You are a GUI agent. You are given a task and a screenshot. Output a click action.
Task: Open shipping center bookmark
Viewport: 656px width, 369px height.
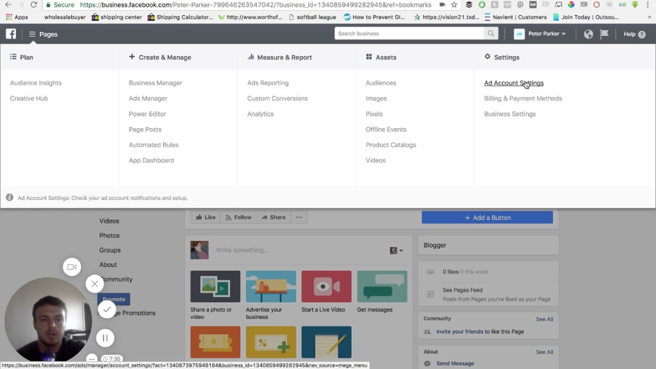(x=117, y=17)
